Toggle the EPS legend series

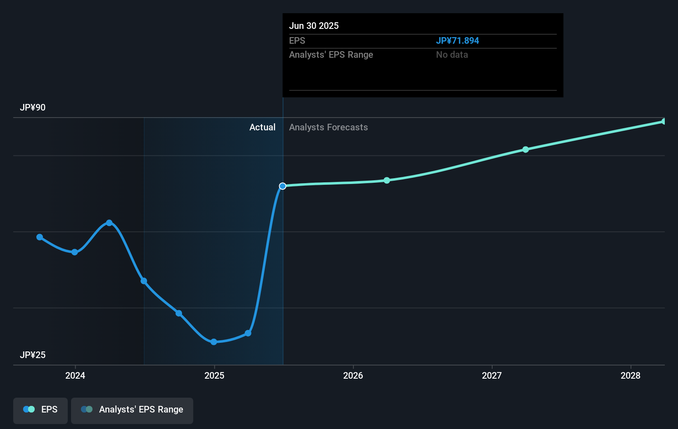point(40,410)
